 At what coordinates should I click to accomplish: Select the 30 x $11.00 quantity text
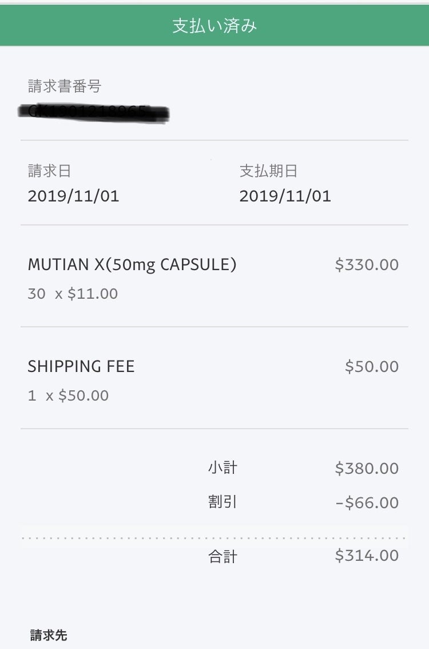tap(73, 294)
